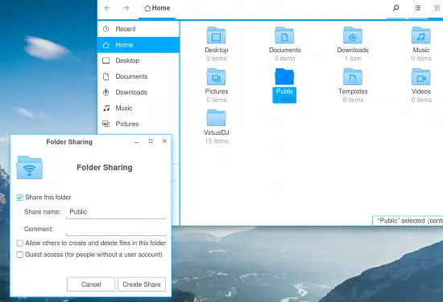Select Documents in the sidebar
This screenshot has height=302, width=443.
click(139, 76)
